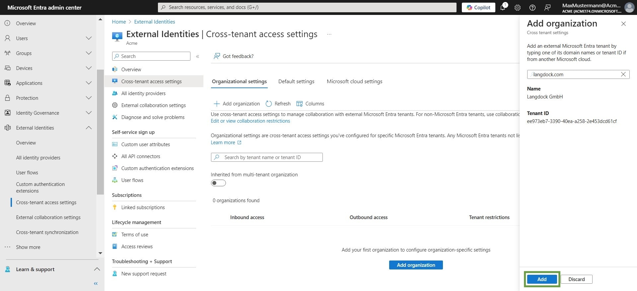This screenshot has height=291, width=637.
Task: Click Add organization toolbar plus button
Action: 237,103
